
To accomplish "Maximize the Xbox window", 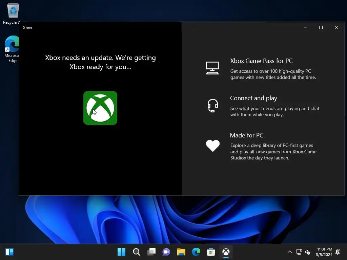I will 321,27.
